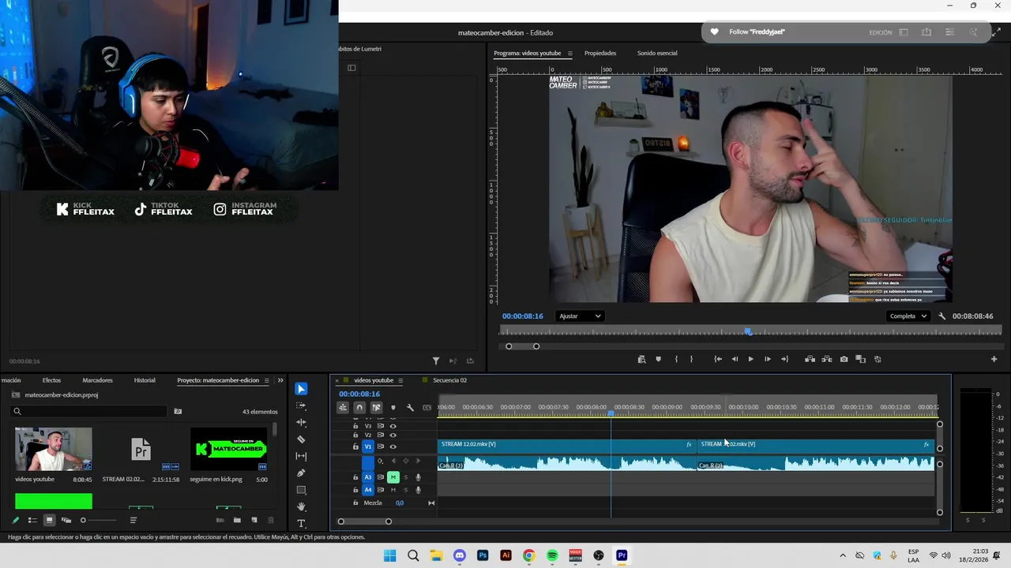Step back one frame in Program monitor

pyautogui.click(x=735, y=360)
